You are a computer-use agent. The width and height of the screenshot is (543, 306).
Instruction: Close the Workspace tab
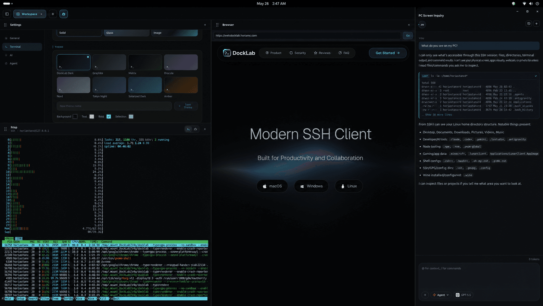41,14
